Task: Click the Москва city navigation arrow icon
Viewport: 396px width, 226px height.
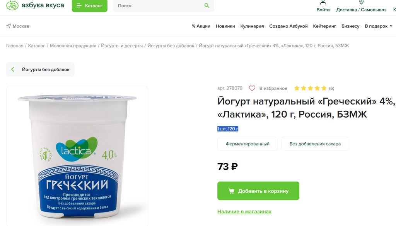Action: [x=9, y=26]
